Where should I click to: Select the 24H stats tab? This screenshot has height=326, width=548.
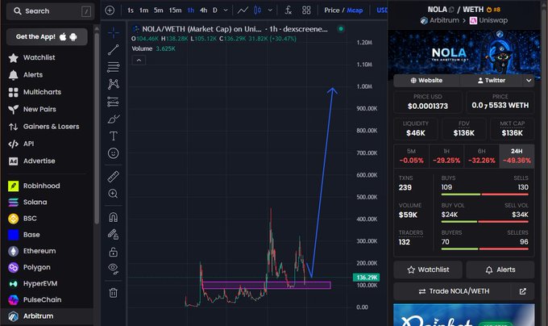(x=517, y=156)
